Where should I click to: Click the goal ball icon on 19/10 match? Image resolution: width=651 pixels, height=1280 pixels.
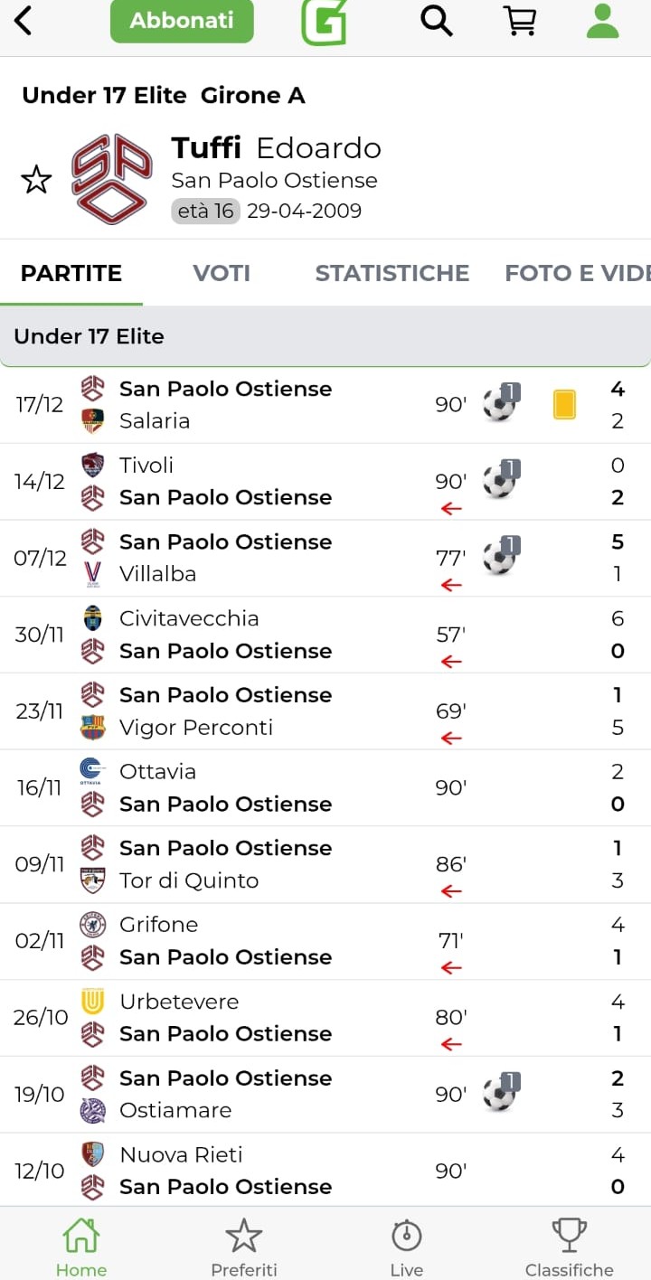[x=500, y=1094]
